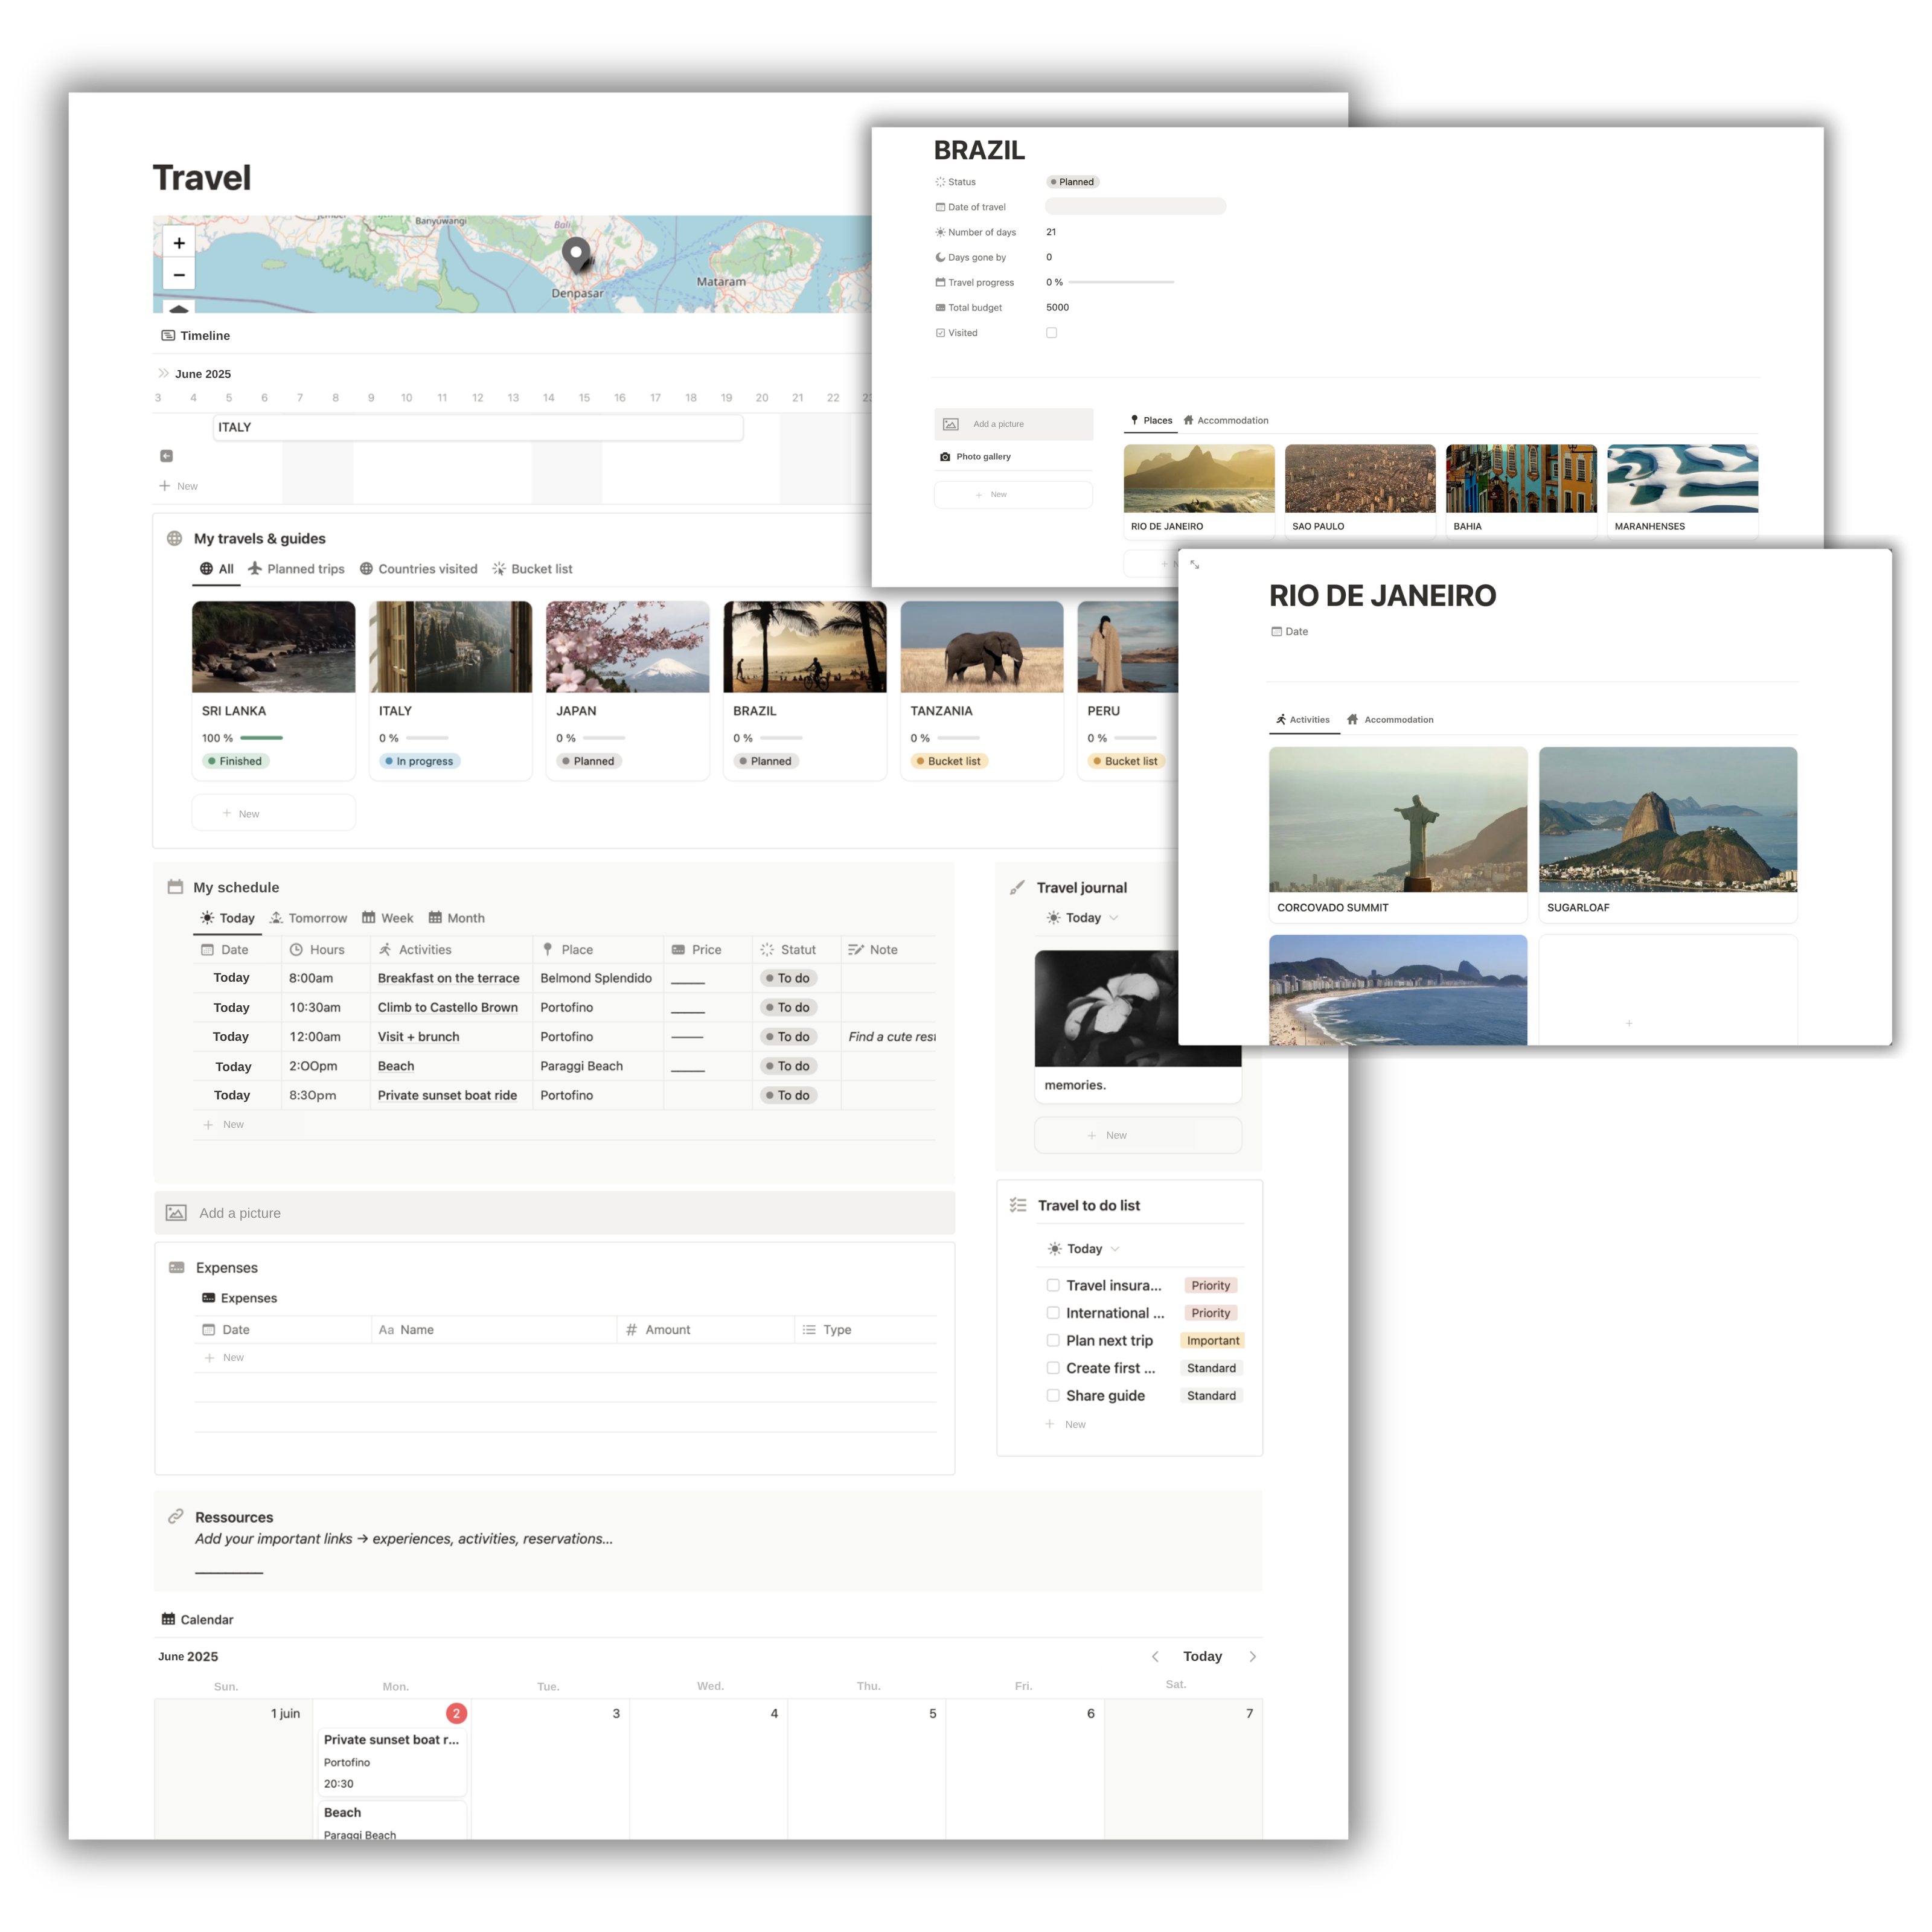Open To do status for boat ride row
Screen dimensions: 1932x1932
coord(788,1095)
